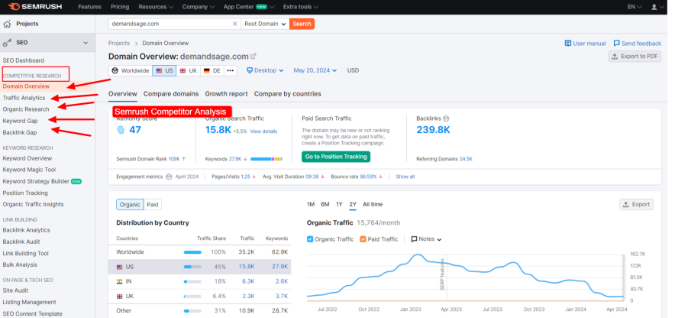The image size is (675, 318).
Task: Collapse the SEO sidebar section
Action: pos(86,43)
